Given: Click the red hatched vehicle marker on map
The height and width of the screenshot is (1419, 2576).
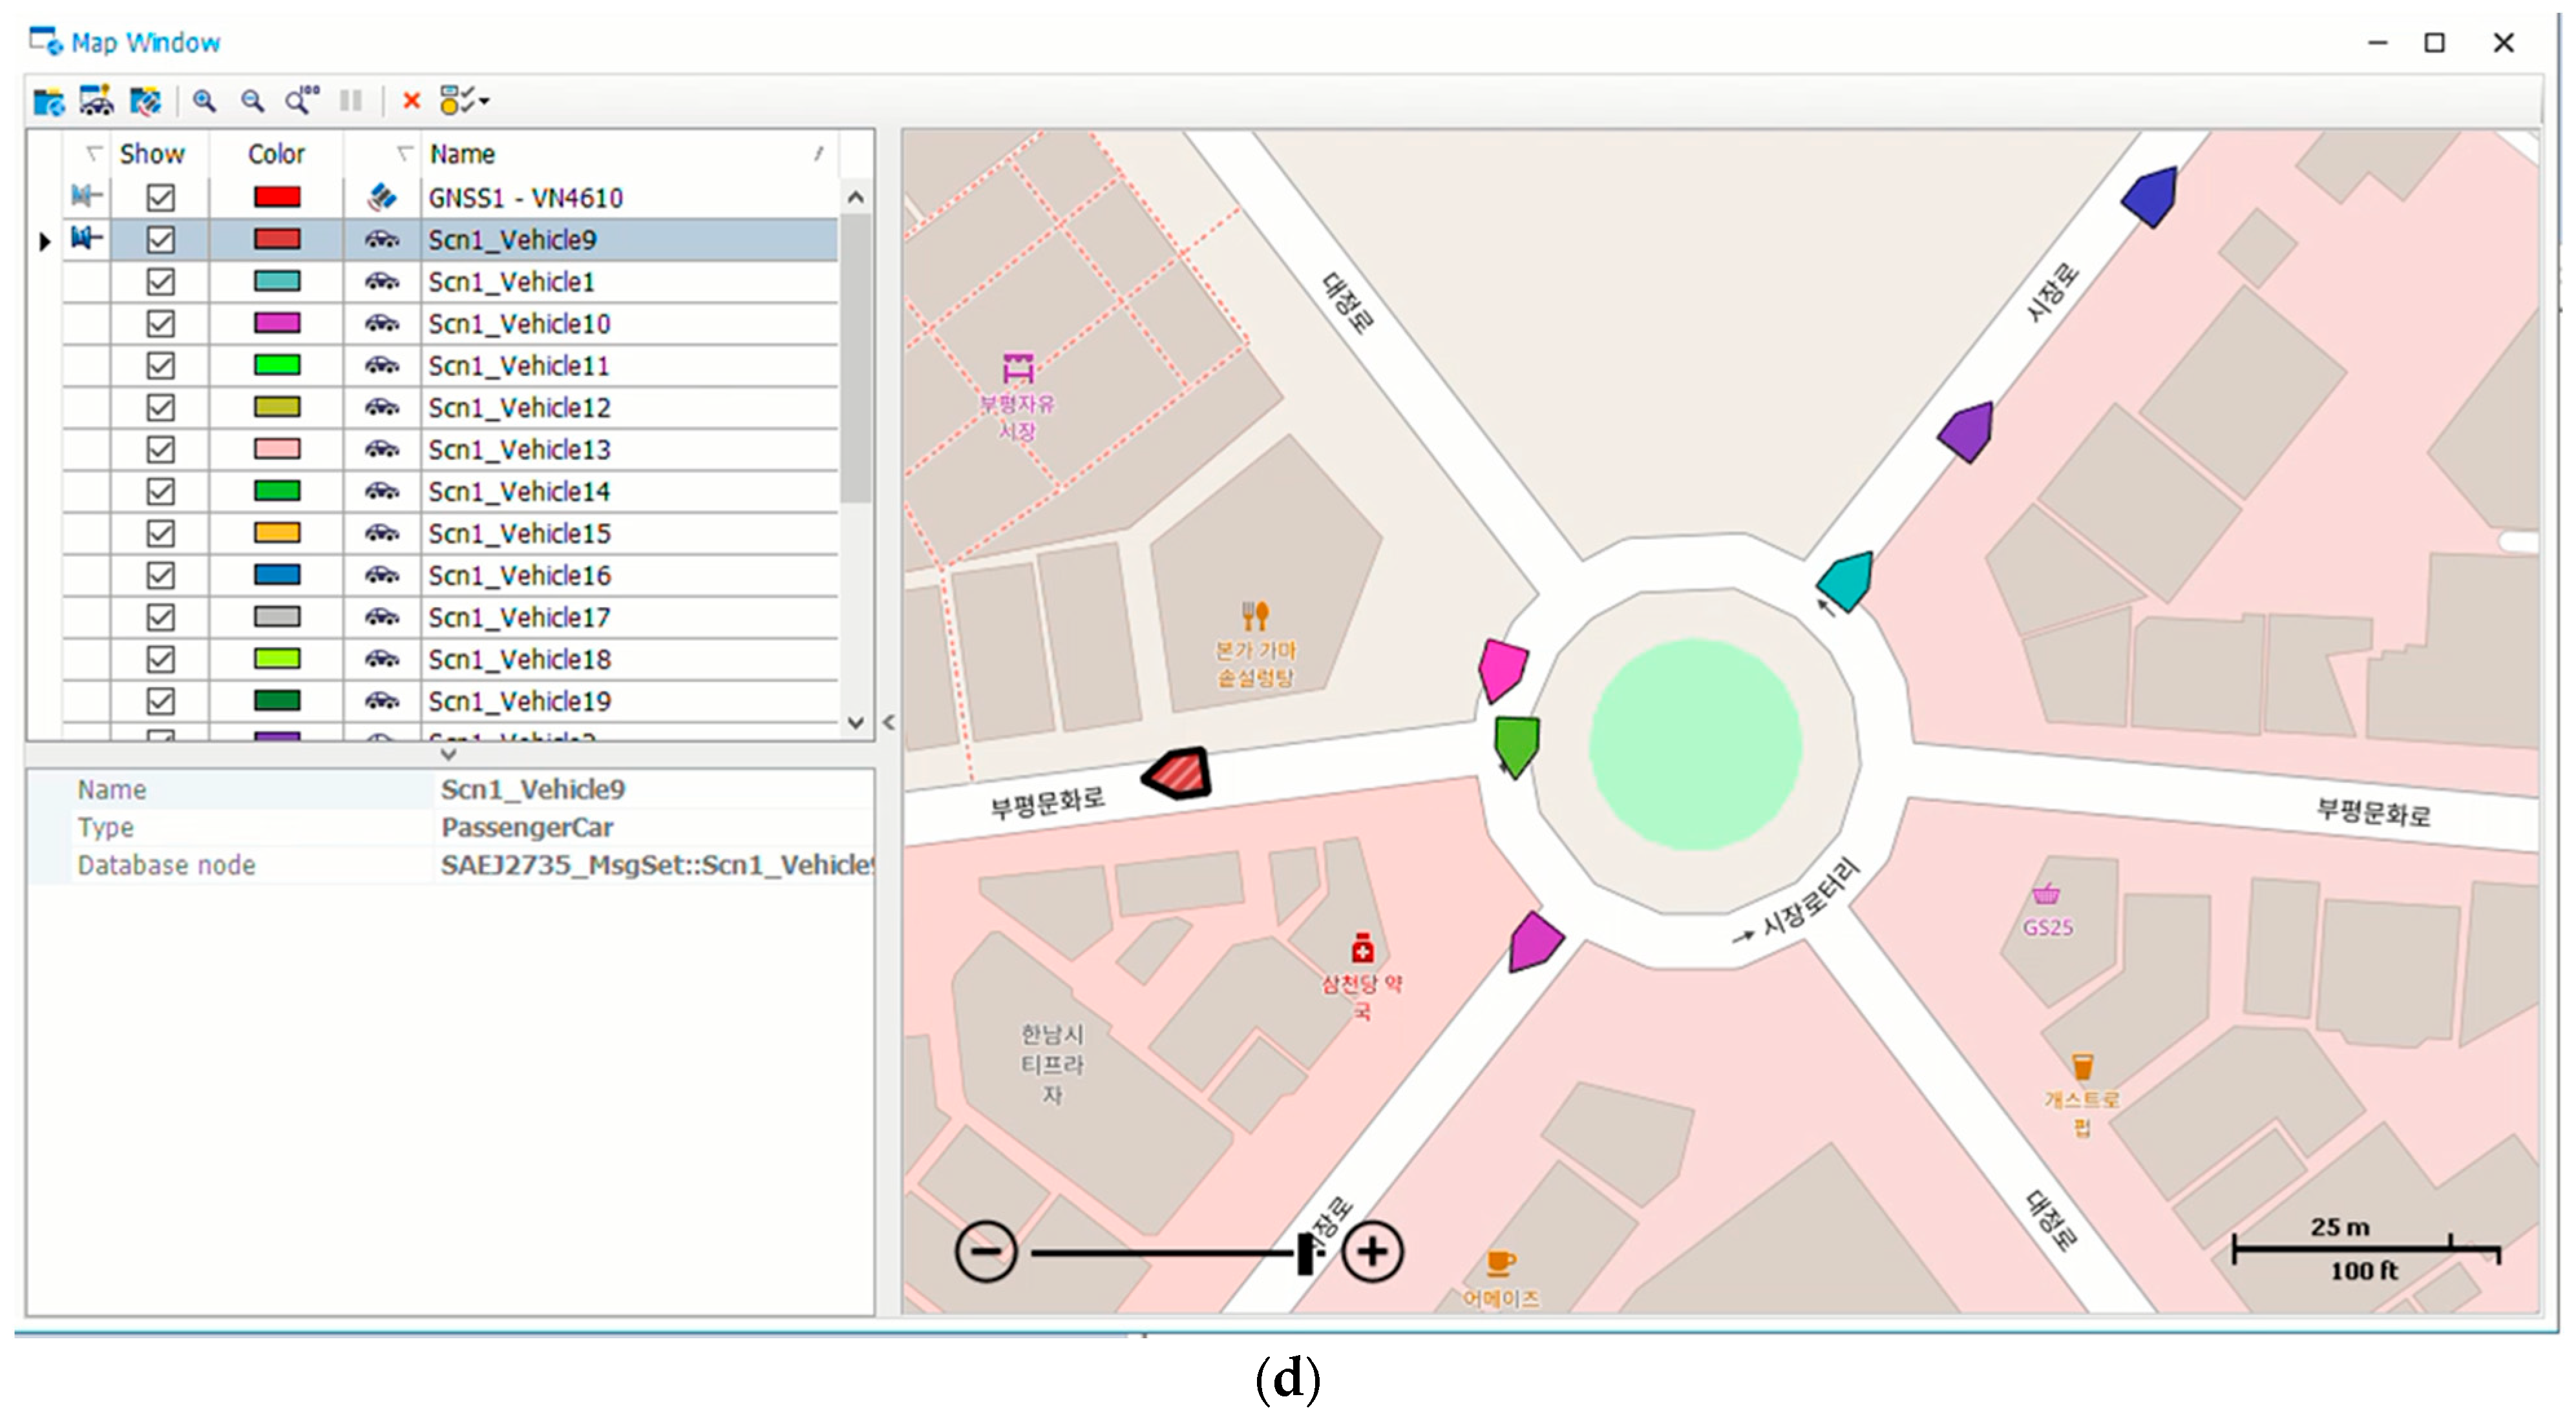Looking at the screenshot, I should [x=1178, y=774].
